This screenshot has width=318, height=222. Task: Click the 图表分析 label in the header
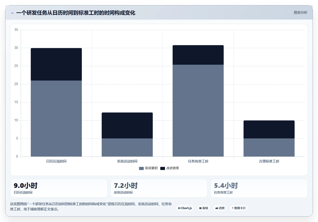pyautogui.click(x=300, y=13)
